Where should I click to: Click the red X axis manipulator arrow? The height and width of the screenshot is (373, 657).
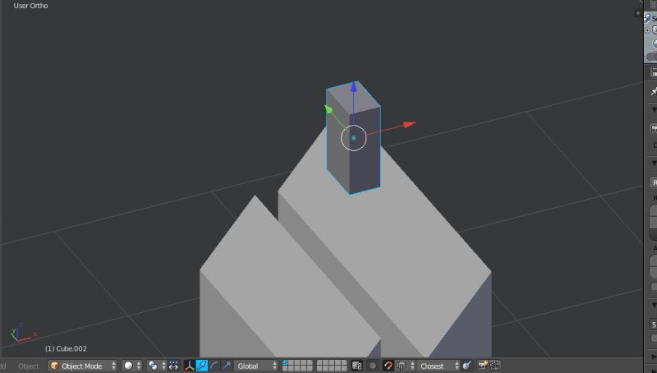[x=409, y=125]
